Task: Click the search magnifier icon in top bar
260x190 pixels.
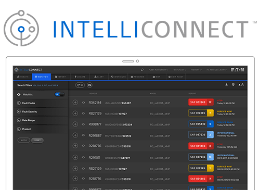Action: coord(142,70)
